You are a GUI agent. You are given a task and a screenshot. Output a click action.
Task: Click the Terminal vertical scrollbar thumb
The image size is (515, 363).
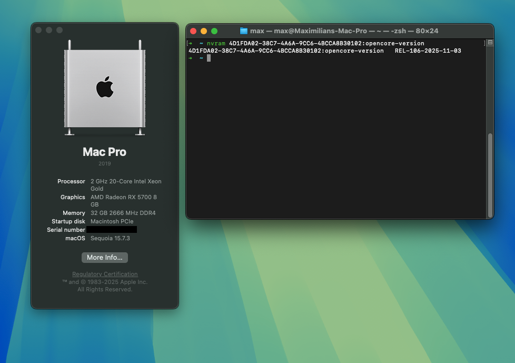tap(490, 175)
